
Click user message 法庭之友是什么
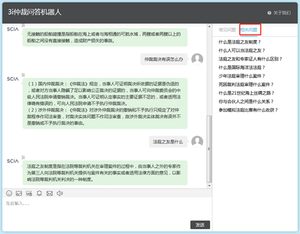pyautogui.click(x=168, y=142)
